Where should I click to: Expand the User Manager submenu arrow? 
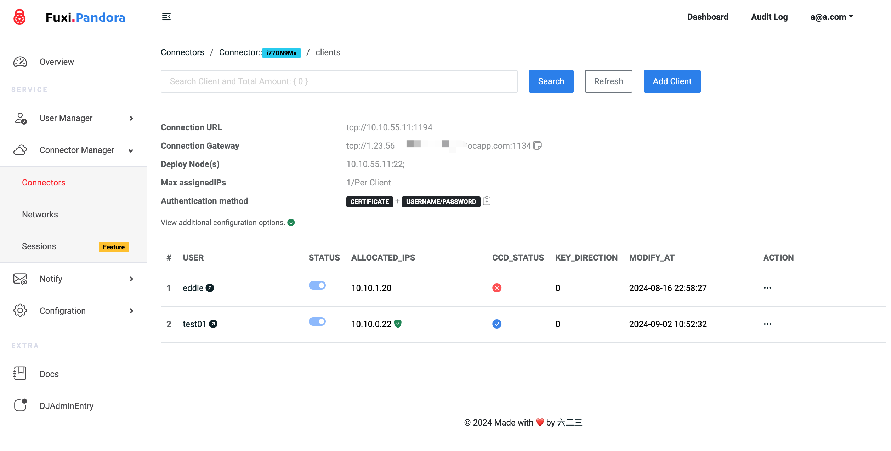click(131, 118)
